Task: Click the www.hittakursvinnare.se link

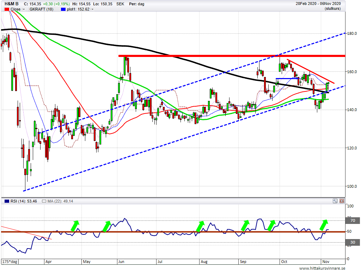Action: coord(322,268)
